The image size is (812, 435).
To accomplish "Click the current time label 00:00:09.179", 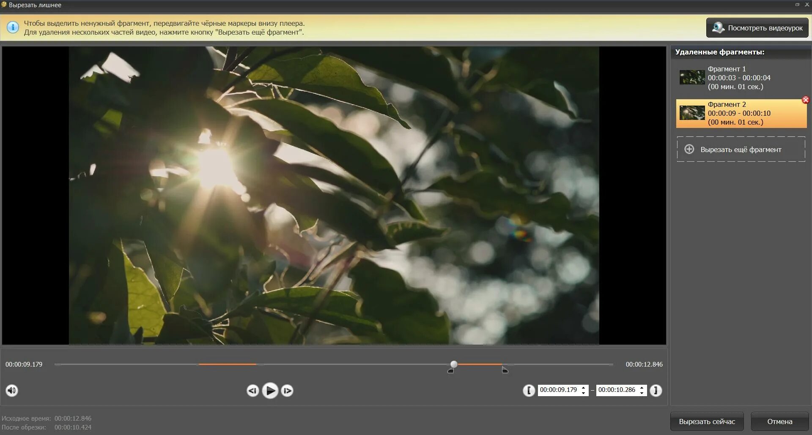I will click(x=24, y=364).
